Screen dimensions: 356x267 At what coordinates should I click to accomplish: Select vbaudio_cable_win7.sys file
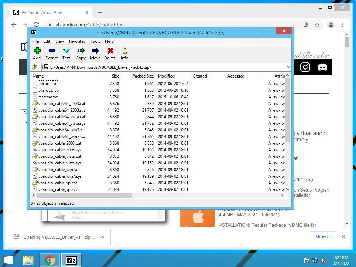click(60, 176)
